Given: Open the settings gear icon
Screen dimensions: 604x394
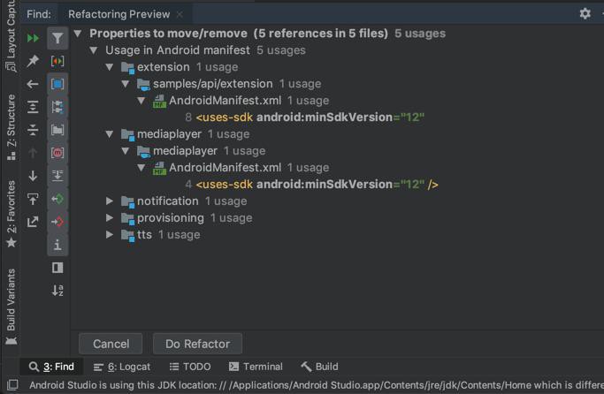Looking at the screenshot, I should tap(585, 14).
